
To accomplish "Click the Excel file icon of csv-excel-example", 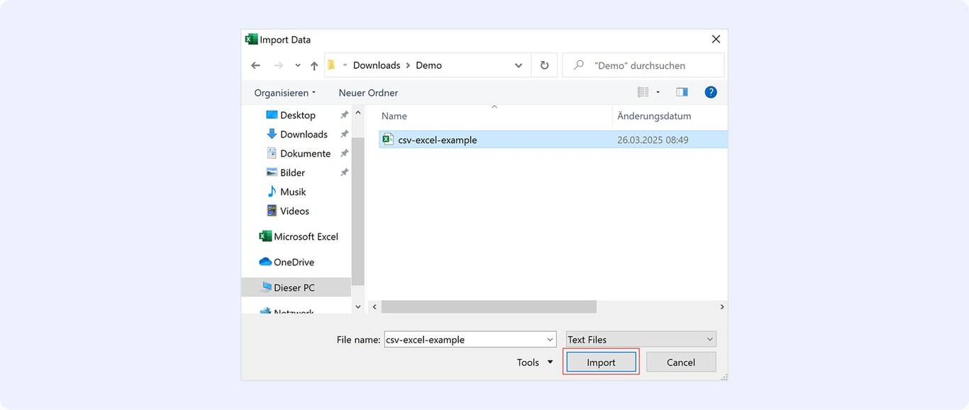I will coord(387,140).
